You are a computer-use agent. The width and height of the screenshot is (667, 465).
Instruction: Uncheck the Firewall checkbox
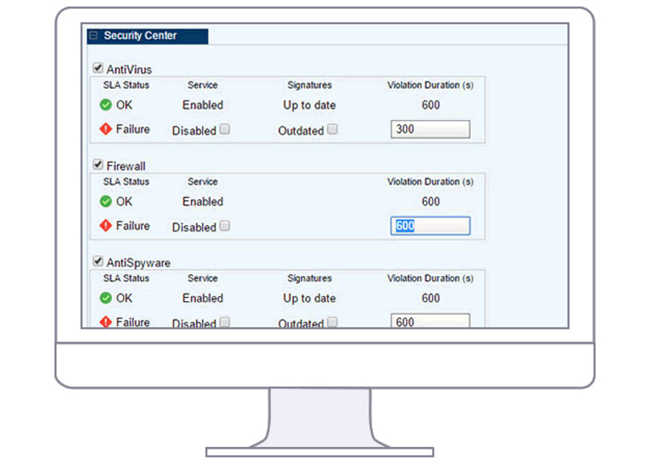(x=98, y=165)
